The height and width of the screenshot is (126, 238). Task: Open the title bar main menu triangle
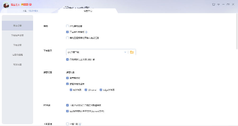[x=218, y=4]
